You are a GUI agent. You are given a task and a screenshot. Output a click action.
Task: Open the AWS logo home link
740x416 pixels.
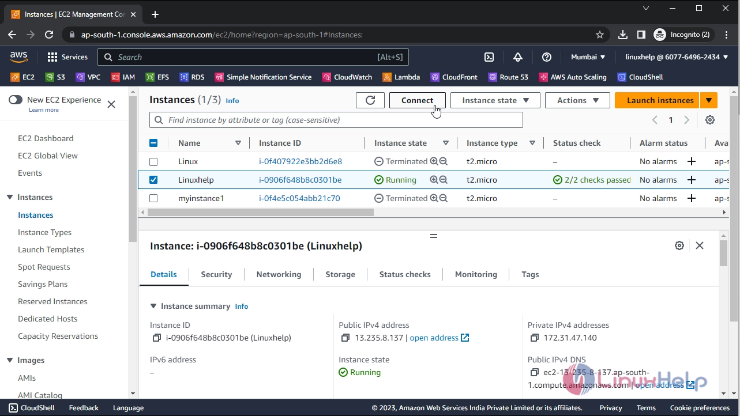coord(18,56)
